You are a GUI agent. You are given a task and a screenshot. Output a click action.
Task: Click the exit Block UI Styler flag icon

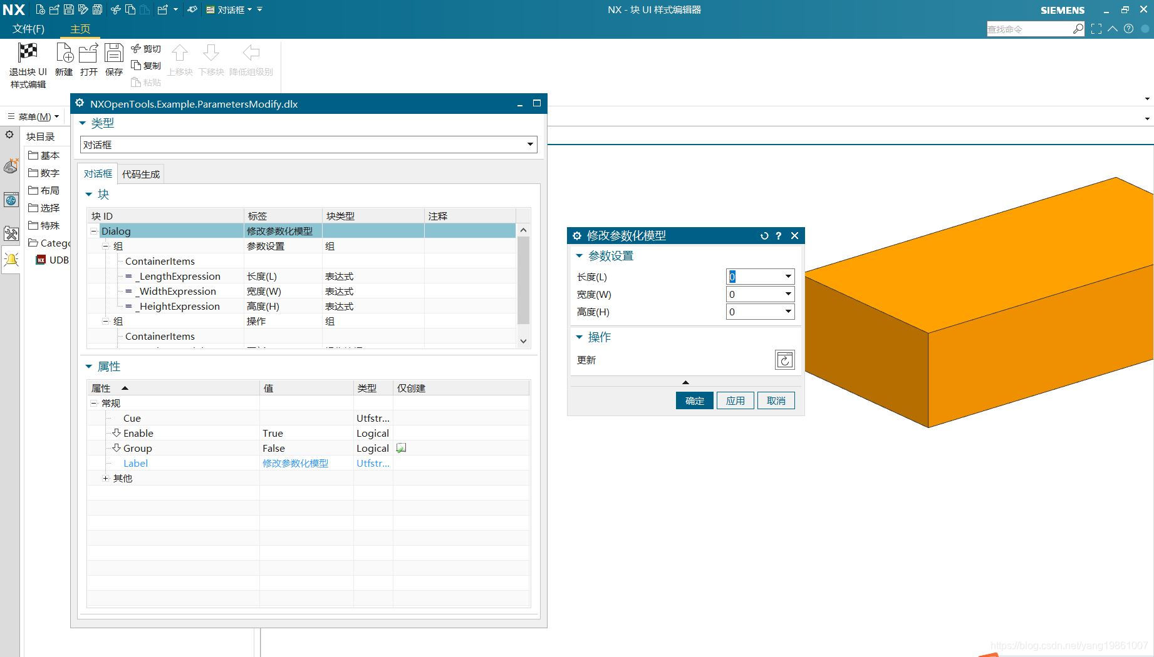point(28,53)
